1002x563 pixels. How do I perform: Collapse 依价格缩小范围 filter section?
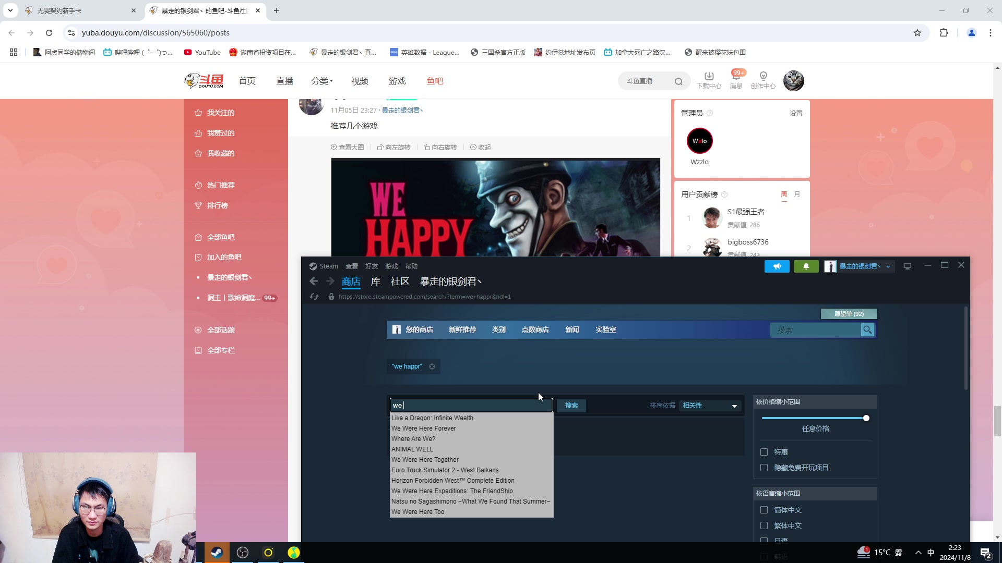[x=815, y=402]
